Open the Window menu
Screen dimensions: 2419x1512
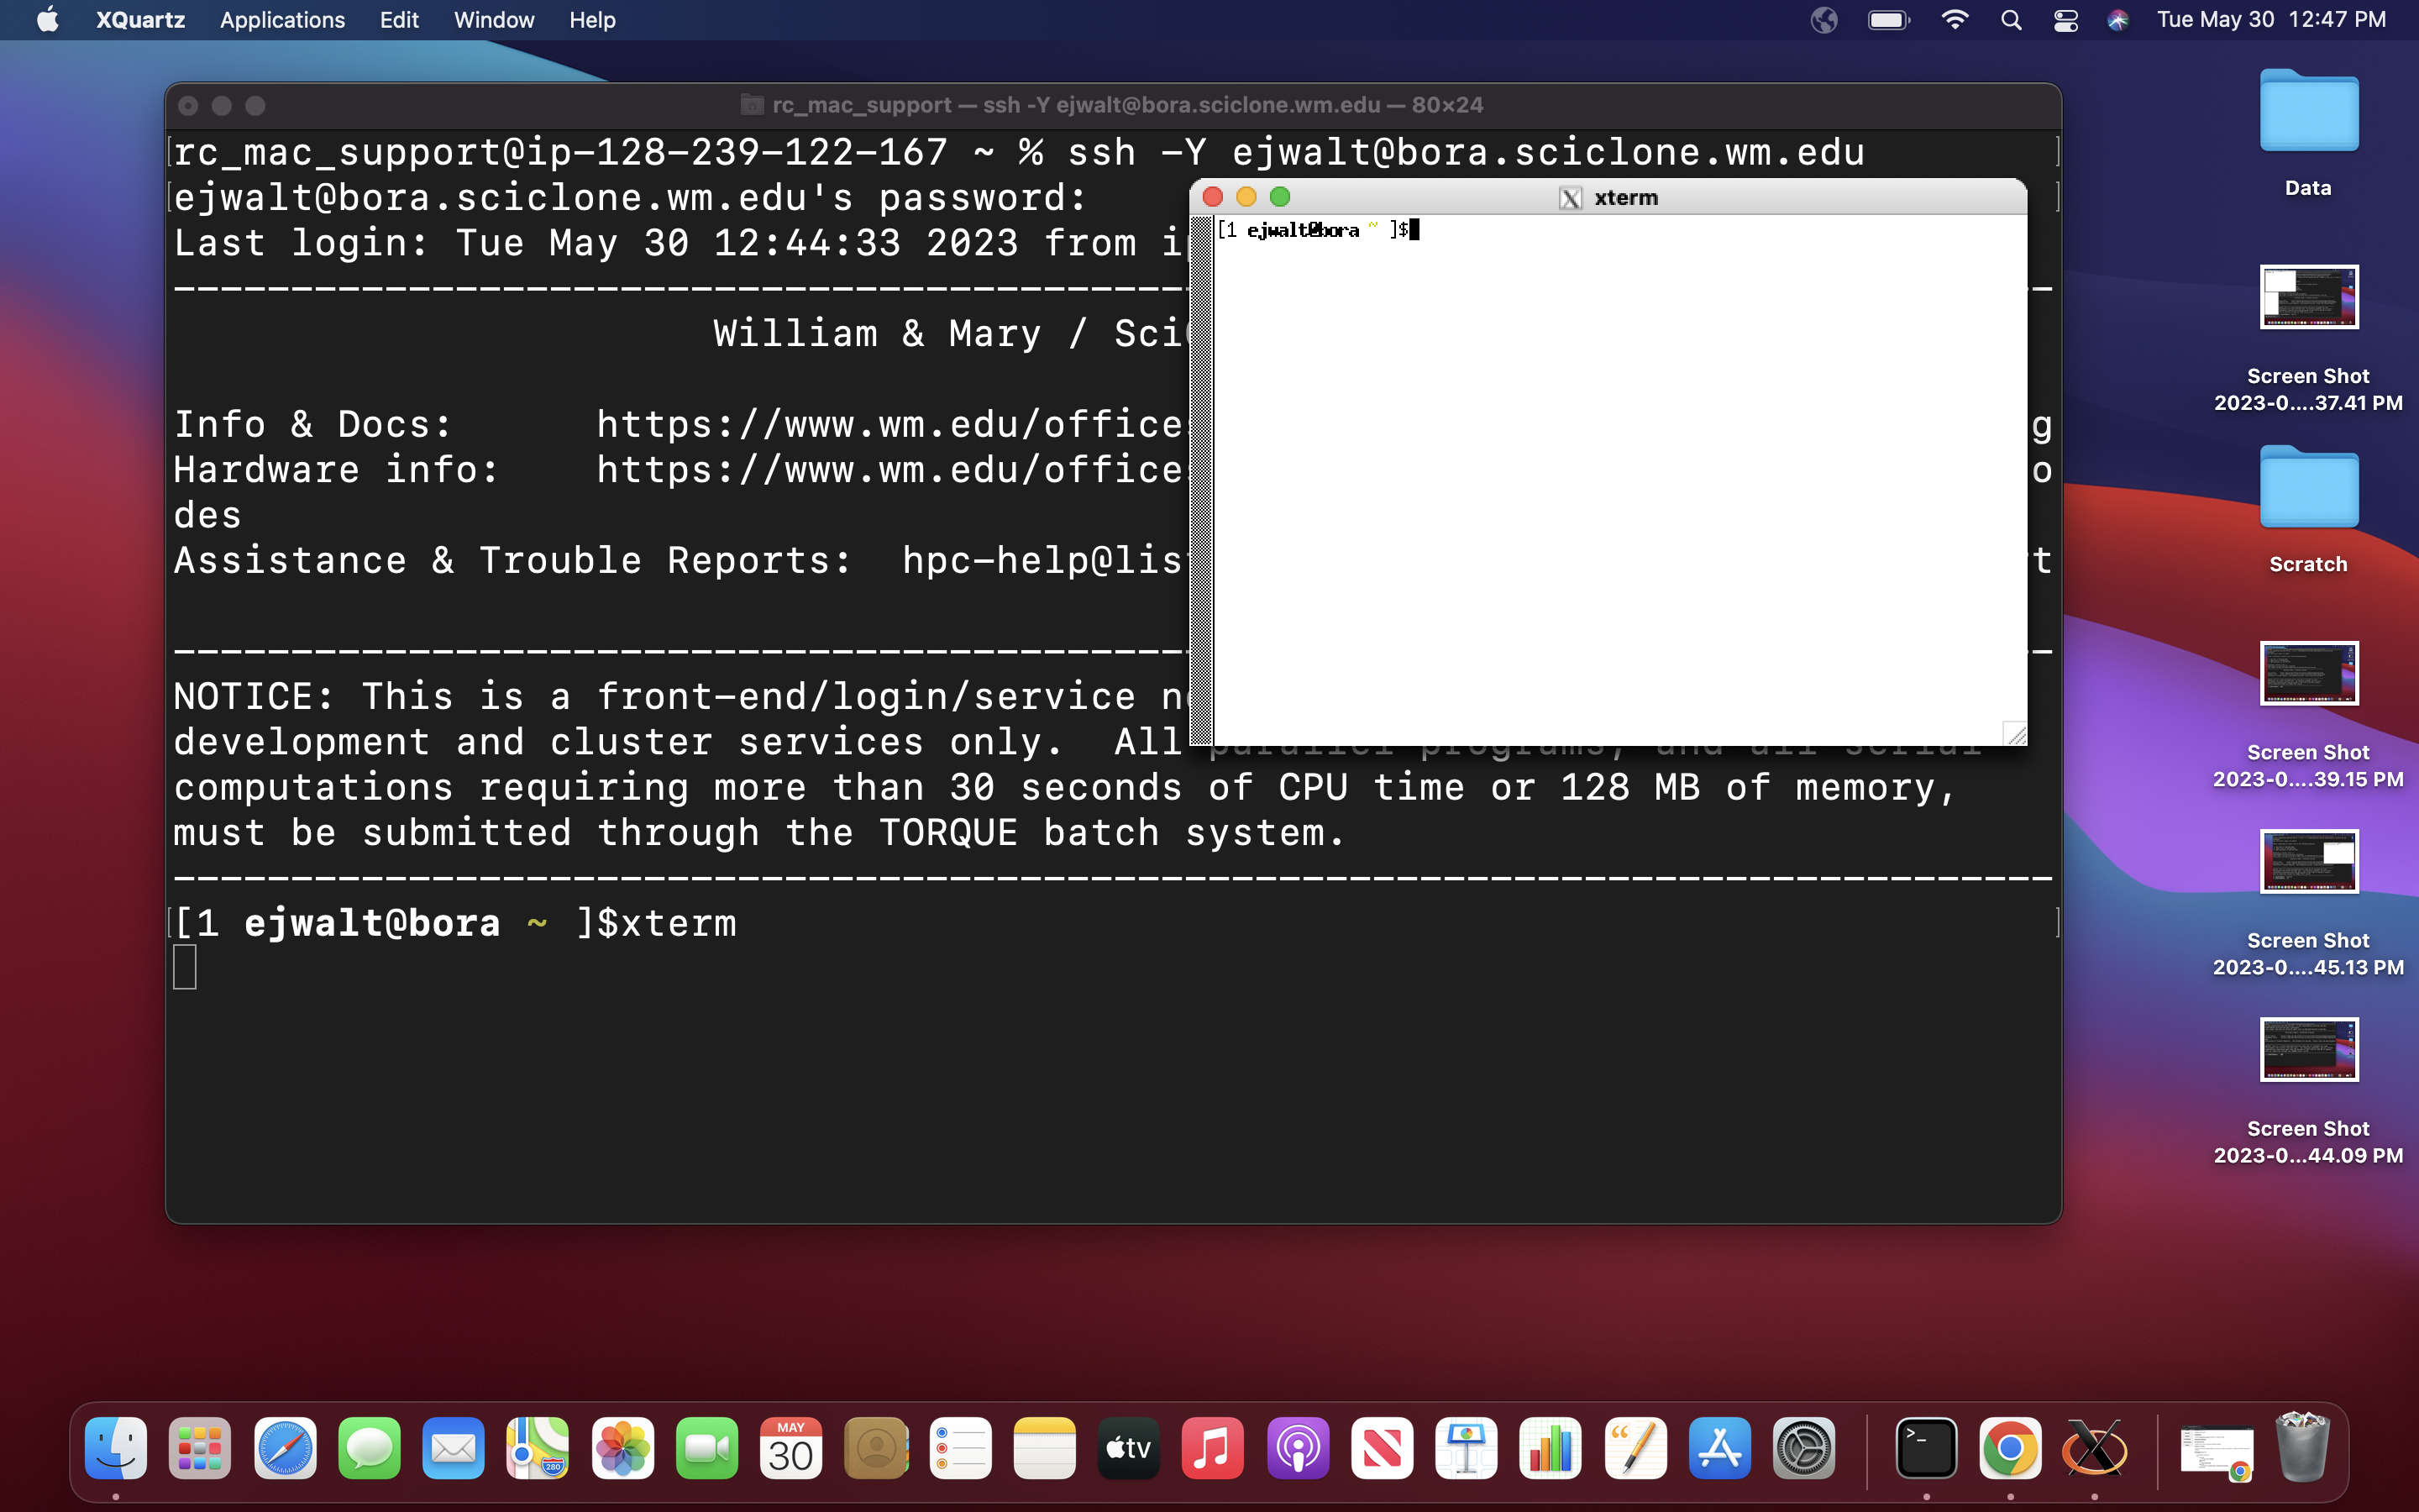(494, 20)
